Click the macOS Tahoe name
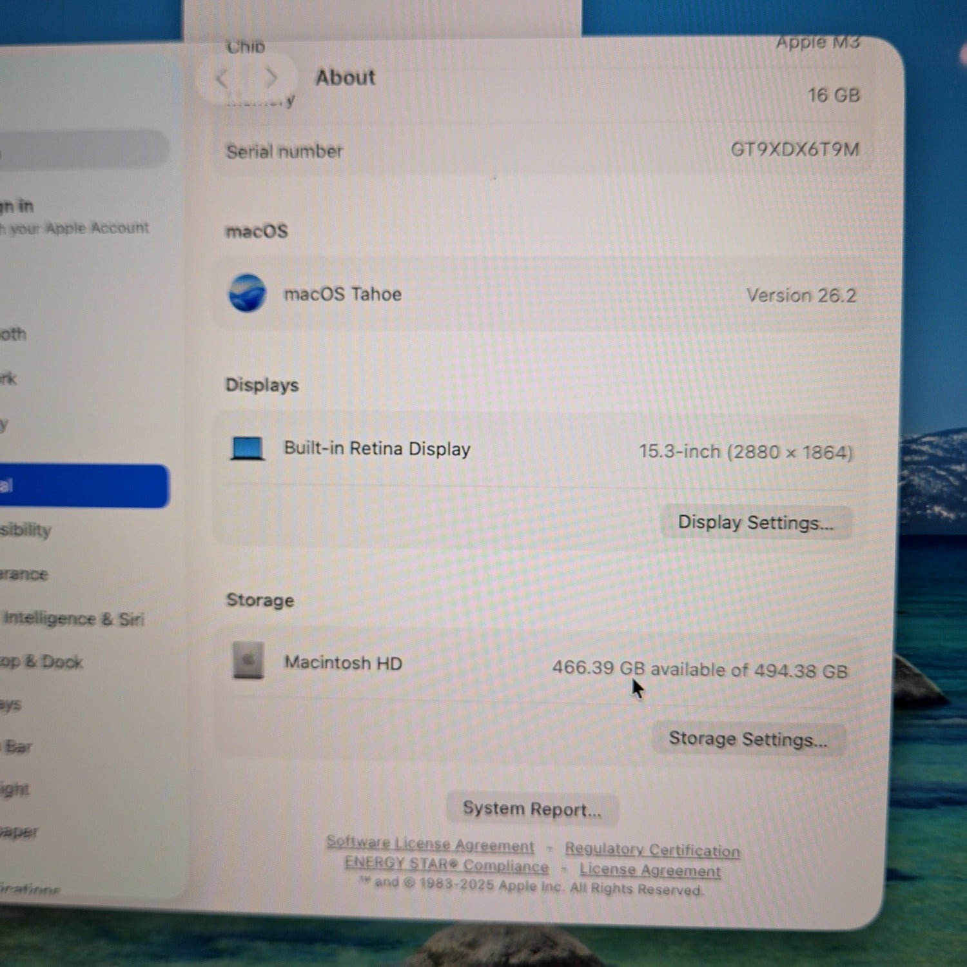 (x=343, y=294)
